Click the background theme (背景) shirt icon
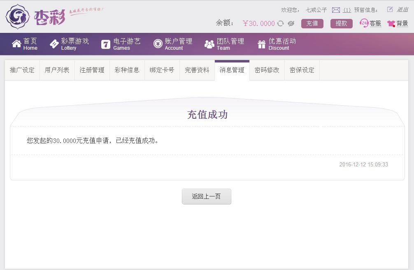 pos(390,23)
